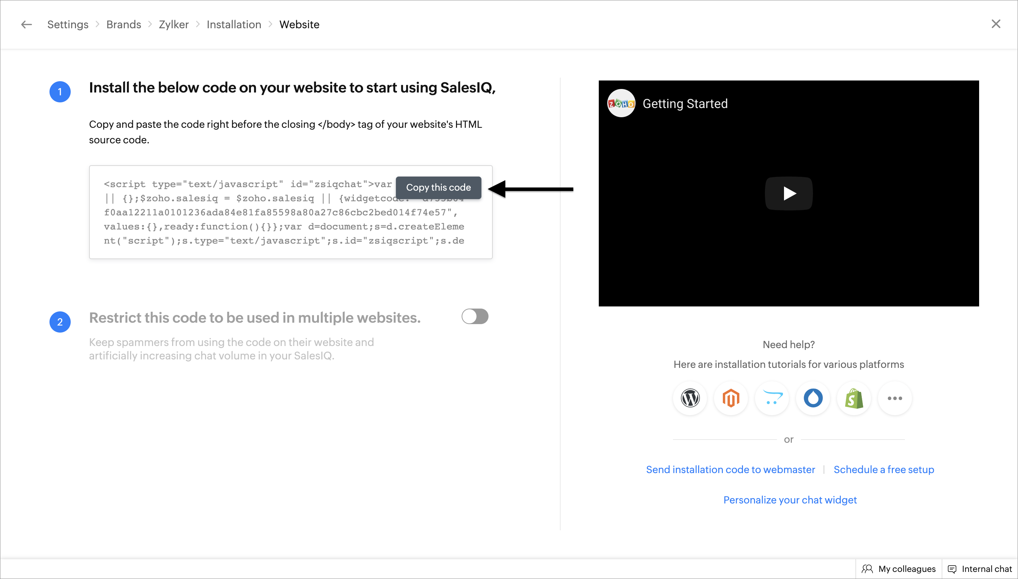Enable restrict code to multiple websites toggle
Screen dimensions: 1018x579
click(x=475, y=317)
